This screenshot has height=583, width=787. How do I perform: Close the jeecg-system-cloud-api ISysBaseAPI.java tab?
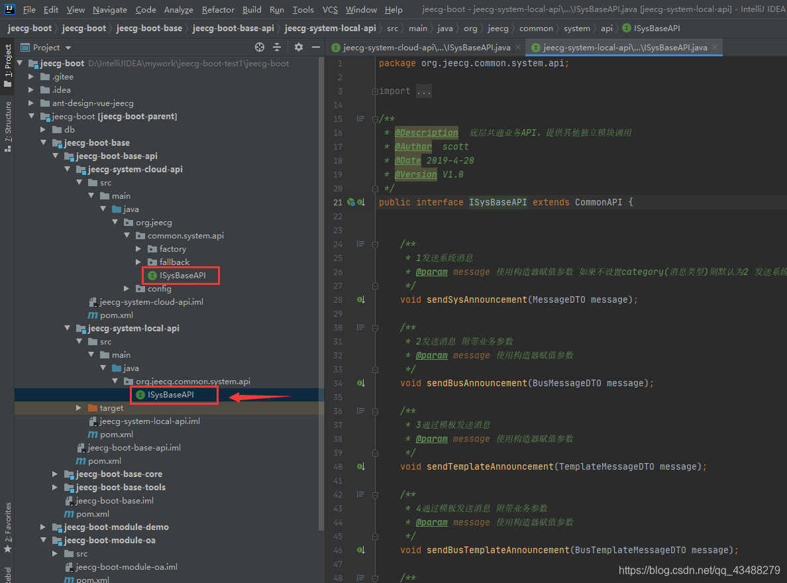[518, 47]
